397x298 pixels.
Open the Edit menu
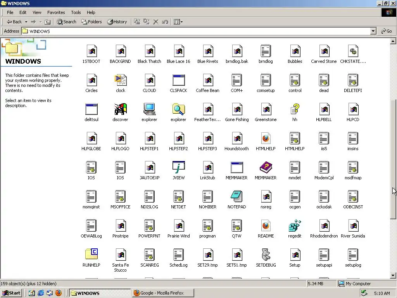[23, 12]
